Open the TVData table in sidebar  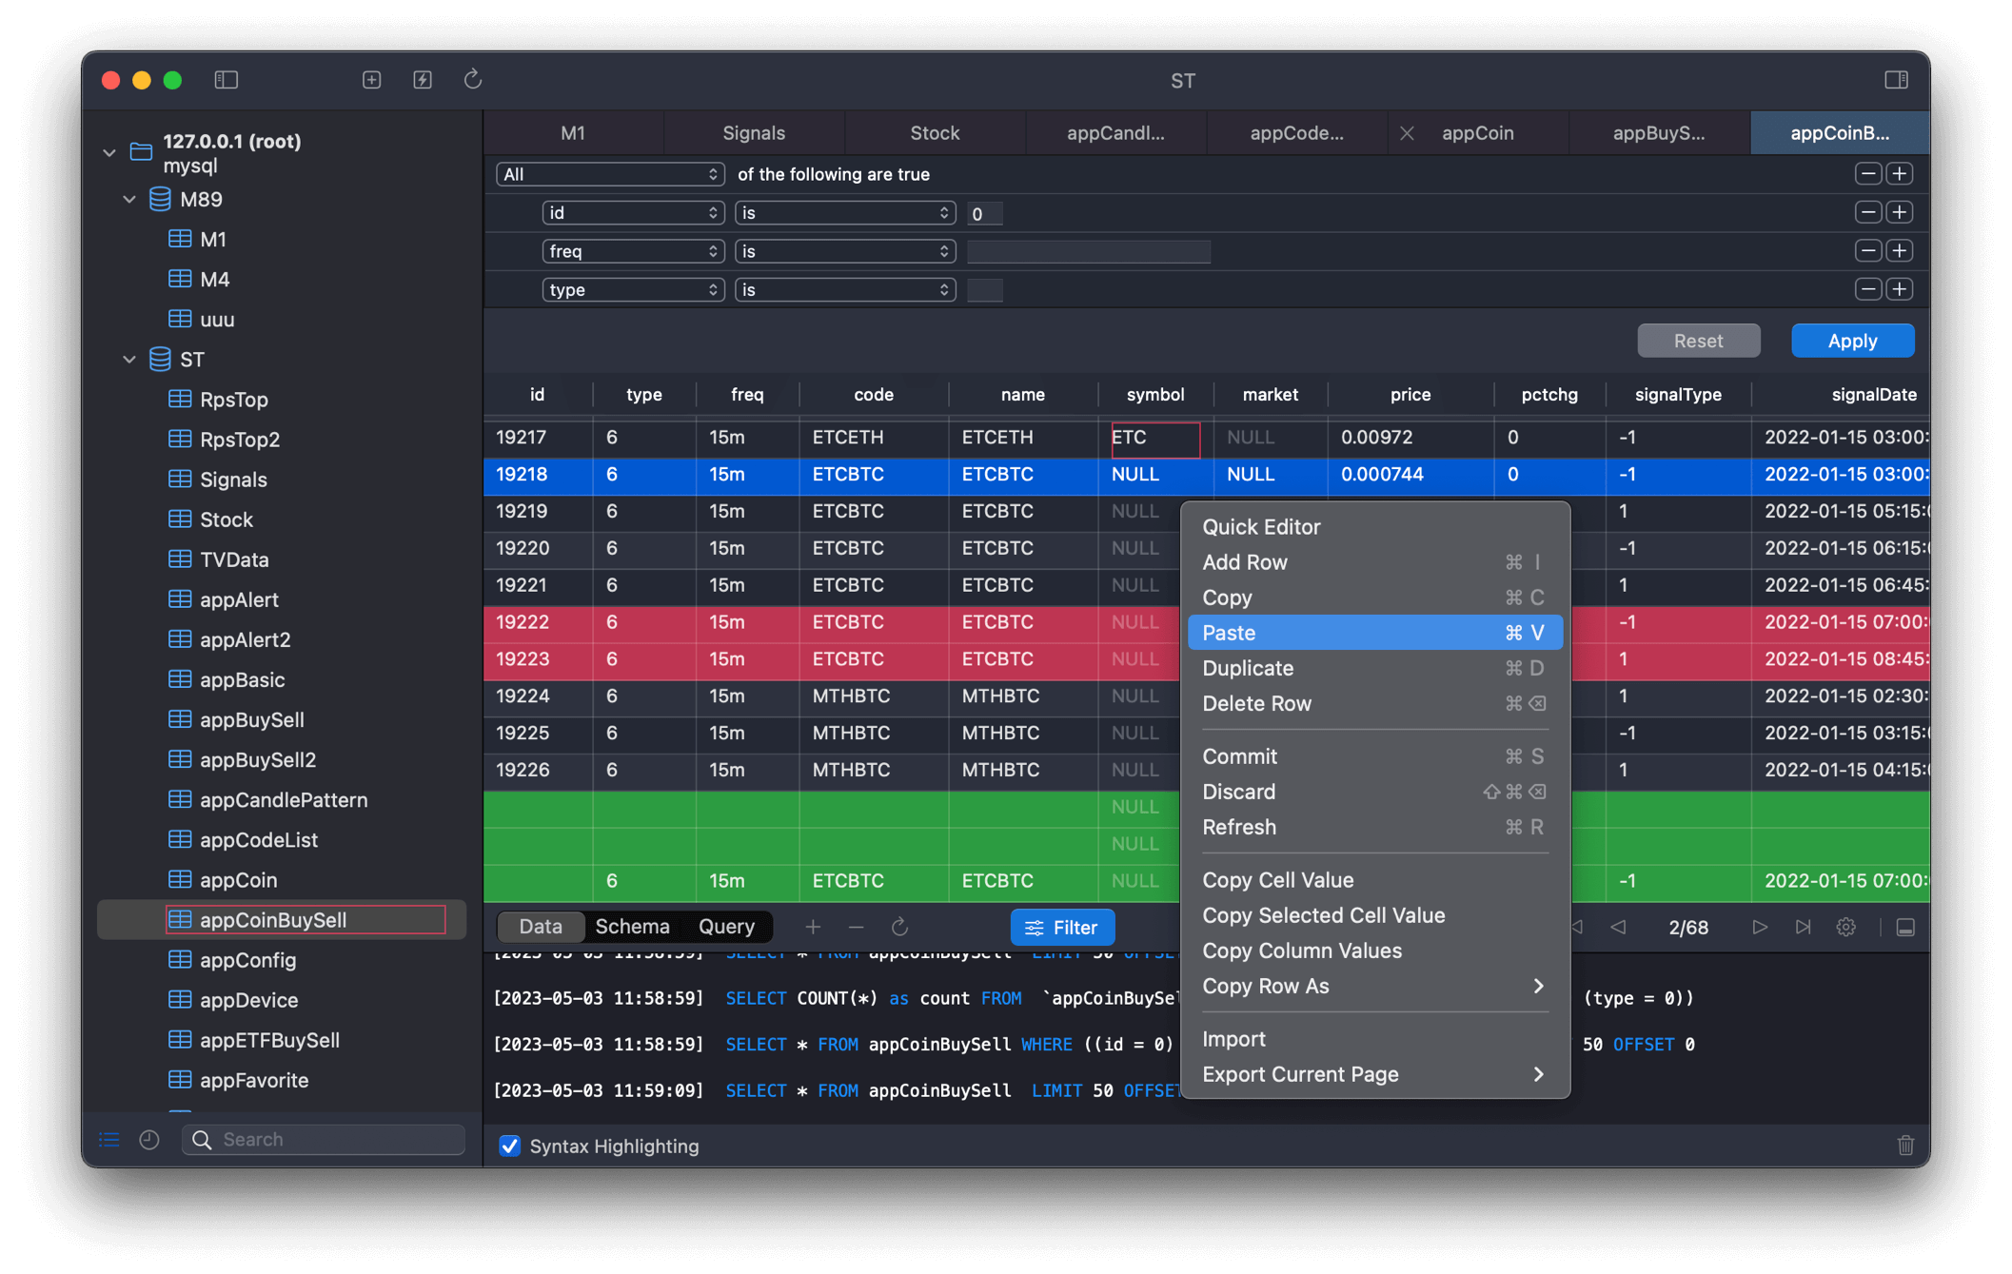234,559
